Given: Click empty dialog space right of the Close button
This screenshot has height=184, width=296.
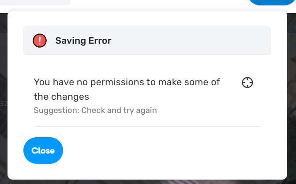Looking at the screenshot, I should click(176, 150).
